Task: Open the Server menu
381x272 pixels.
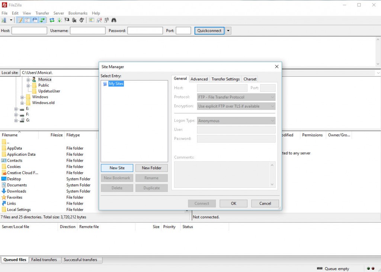Action: point(58,13)
